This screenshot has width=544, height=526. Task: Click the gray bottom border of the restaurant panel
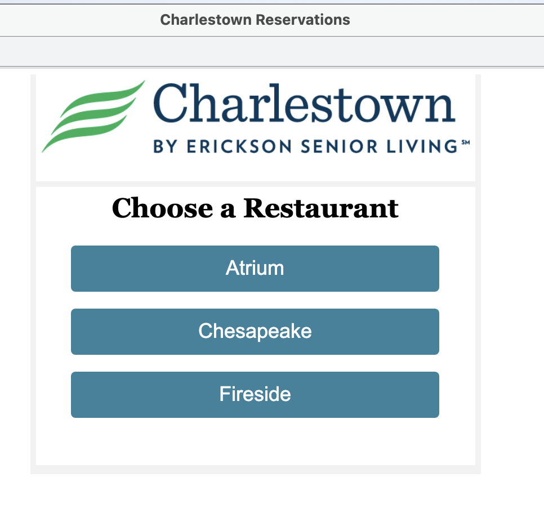pos(255,470)
